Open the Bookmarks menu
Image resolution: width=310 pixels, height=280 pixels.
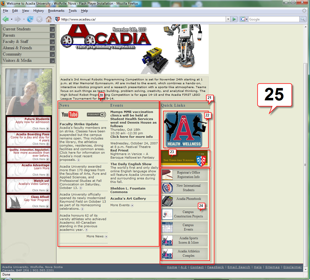56,11
